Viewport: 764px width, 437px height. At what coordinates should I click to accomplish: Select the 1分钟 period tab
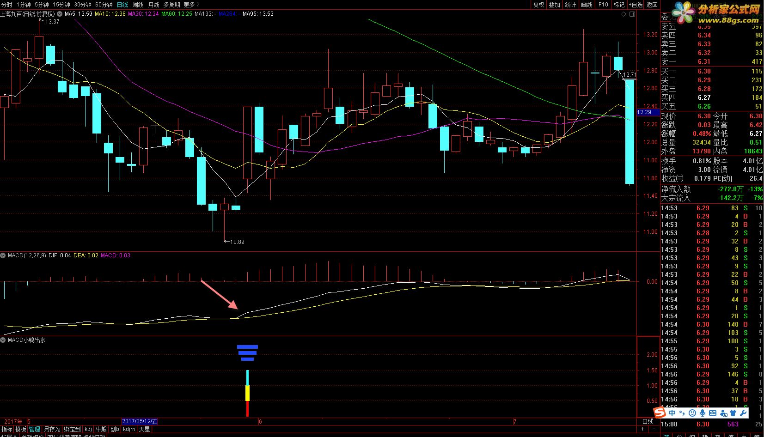pos(24,5)
